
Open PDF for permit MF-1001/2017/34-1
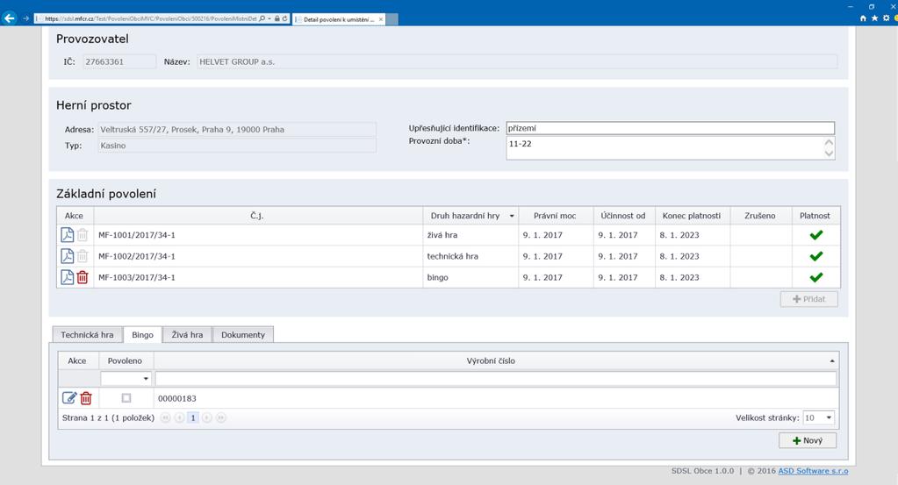(x=67, y=234)
